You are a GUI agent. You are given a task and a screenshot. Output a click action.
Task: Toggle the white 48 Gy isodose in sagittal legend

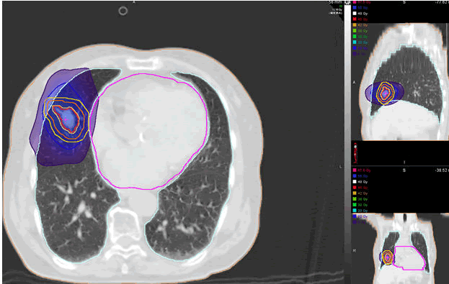pyautogui.click(x=355, y=14)
